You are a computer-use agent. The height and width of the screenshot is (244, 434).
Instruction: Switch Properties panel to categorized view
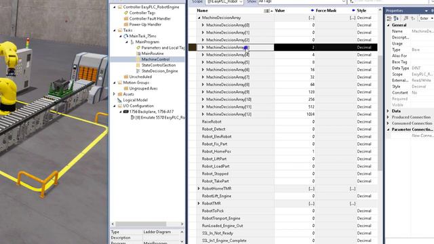(389, 18)
